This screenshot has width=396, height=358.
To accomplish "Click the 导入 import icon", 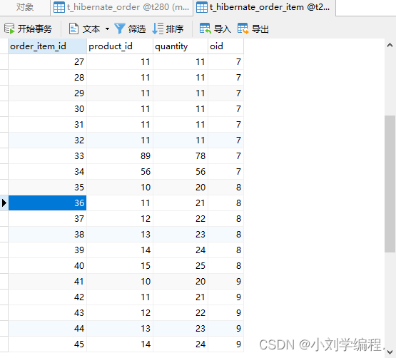I will point(205,29).
